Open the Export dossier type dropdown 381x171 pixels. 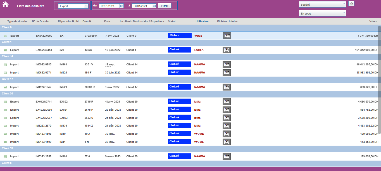click(73, 6)
